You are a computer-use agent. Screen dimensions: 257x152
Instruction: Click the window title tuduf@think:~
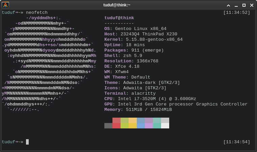117,5
